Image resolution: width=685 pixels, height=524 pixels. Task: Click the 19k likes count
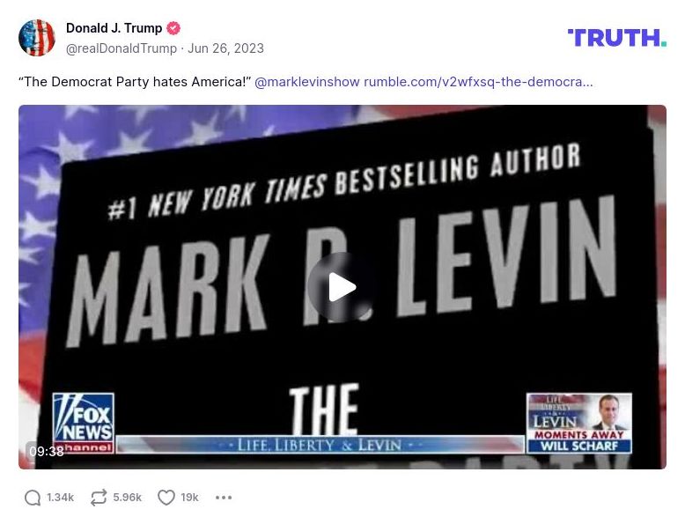tap(189, 498)
